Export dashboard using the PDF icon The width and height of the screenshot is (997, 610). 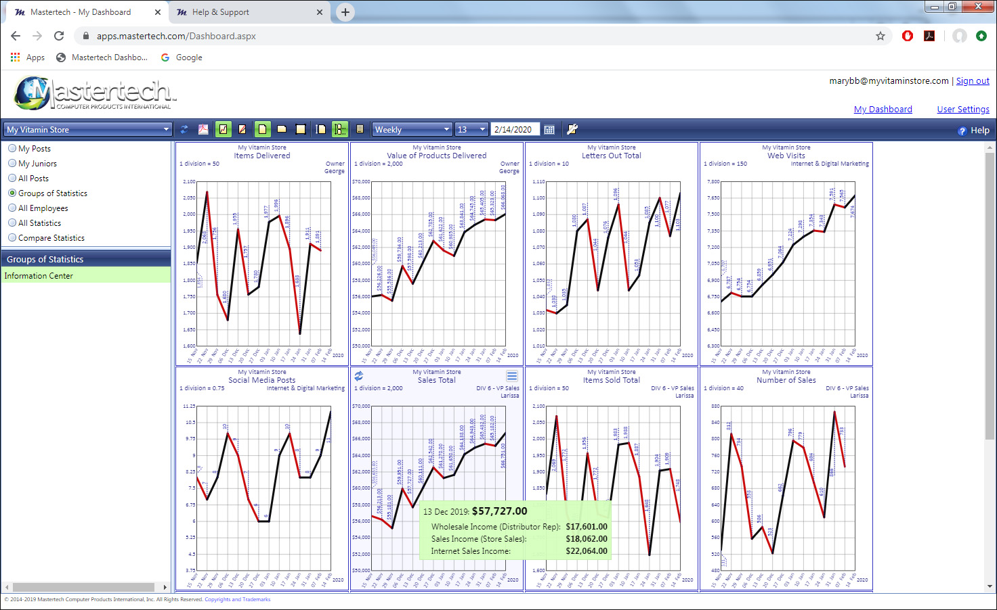pos(203,129)
